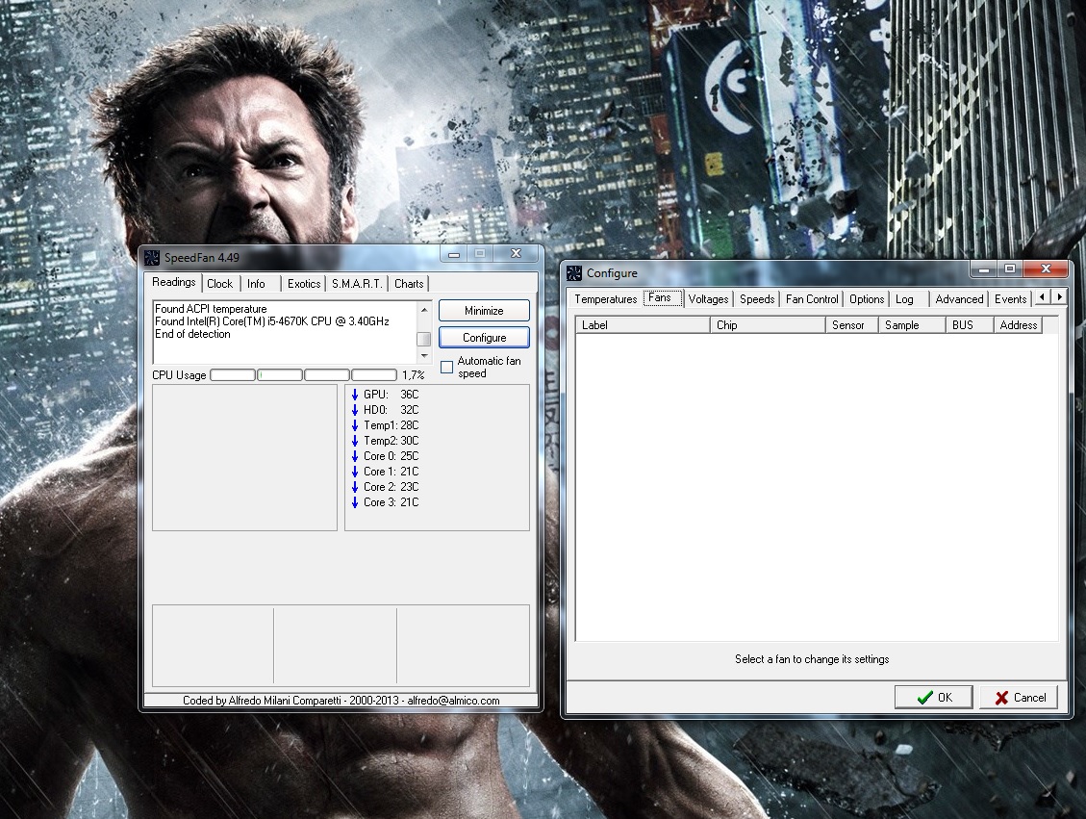Click the detection log scrollbar thumb
The height and width of the screenshot is (819, 1086).
click(x=424, y=339)
